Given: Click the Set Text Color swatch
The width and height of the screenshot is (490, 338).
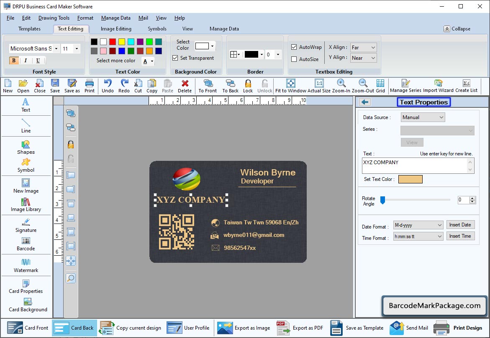Looking at the screenshot, I should [410, 179].
